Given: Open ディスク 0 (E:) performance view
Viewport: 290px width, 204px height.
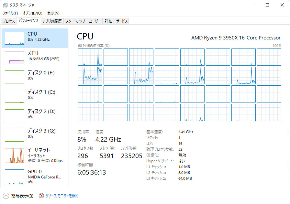Looking at the screenshot, I should point(35,77).
